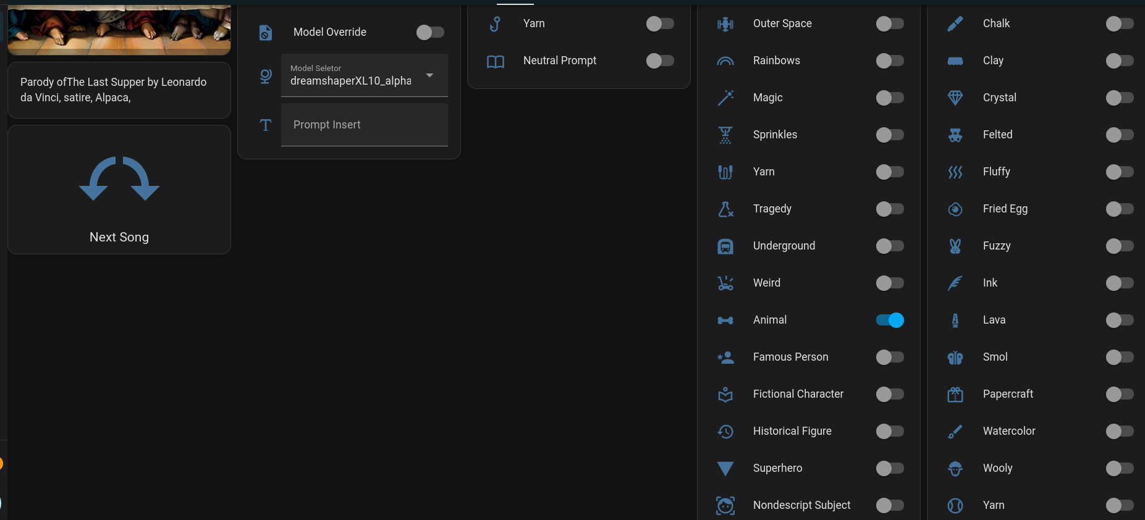Open the Model Selector dropdown
The height and width of the screenshot is (520, 1145).
pos(364,75)
